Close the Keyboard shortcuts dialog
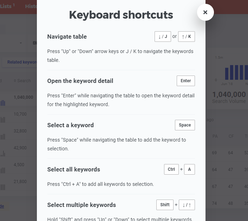The width and height of the screenshot is (248, 221). tap(205, 12)
